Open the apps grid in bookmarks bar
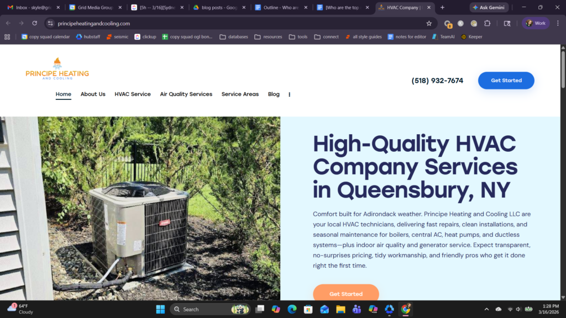566x318 pixels. tap(7, 37)
